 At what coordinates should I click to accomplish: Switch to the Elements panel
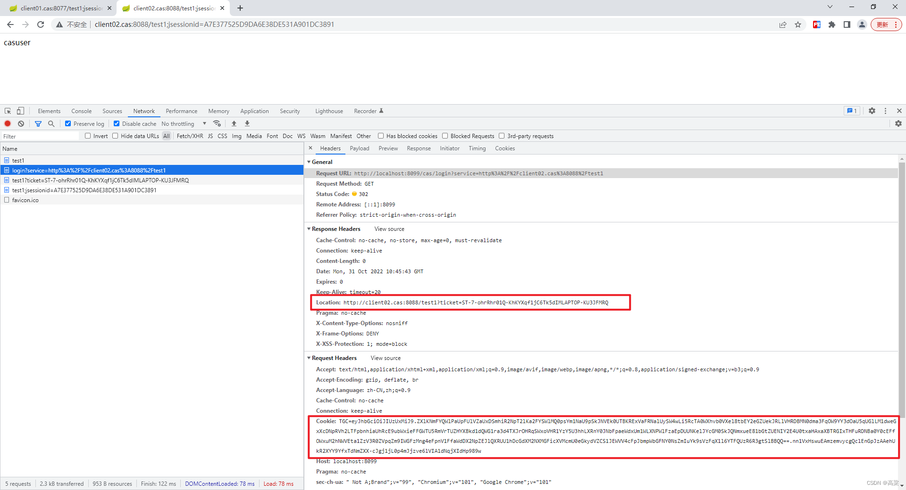49,111
